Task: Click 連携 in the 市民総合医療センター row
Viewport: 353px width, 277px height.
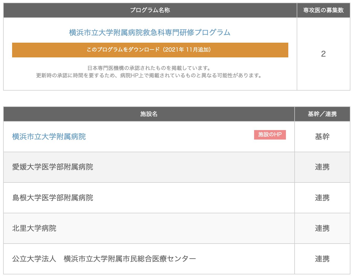Action: click(x=322, y=259)
